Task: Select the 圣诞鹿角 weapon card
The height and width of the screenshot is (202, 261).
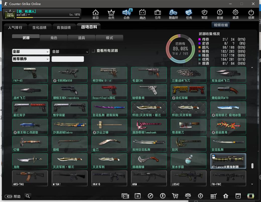Action: click(x=228, y=126)
